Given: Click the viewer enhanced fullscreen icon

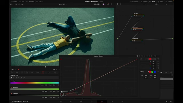Looking at the screenshot, I should (111, 4).
